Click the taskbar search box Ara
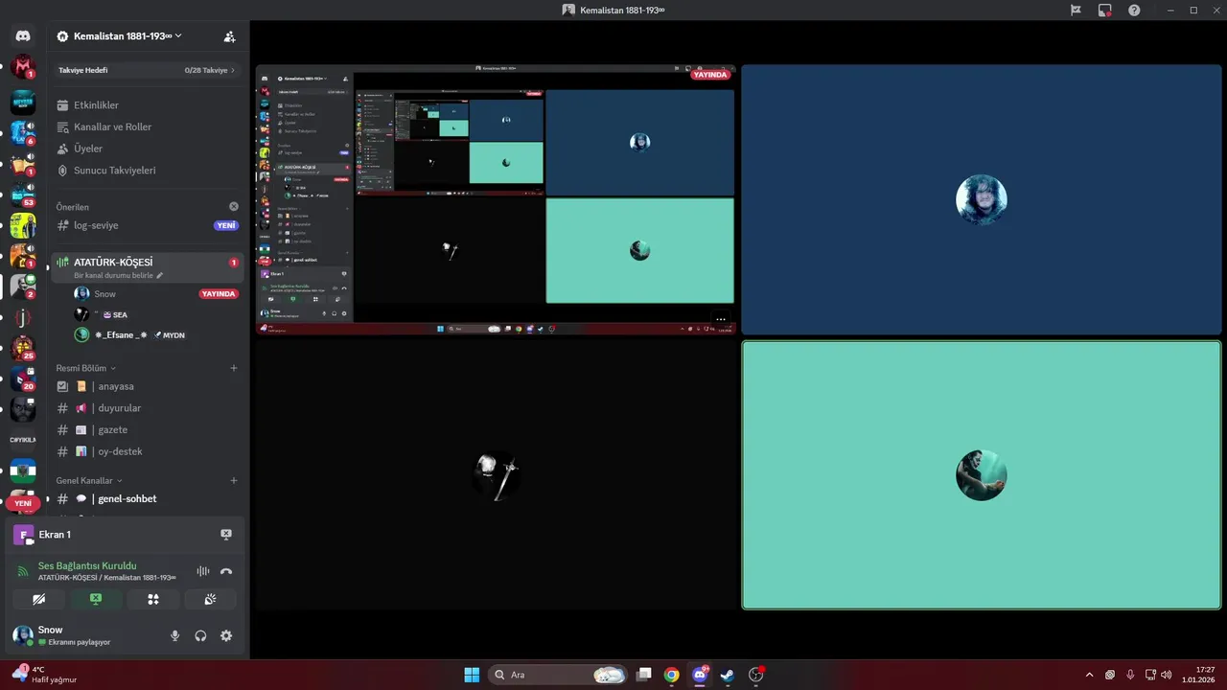This screenshot has height=690, width=1227. (558, 675)
